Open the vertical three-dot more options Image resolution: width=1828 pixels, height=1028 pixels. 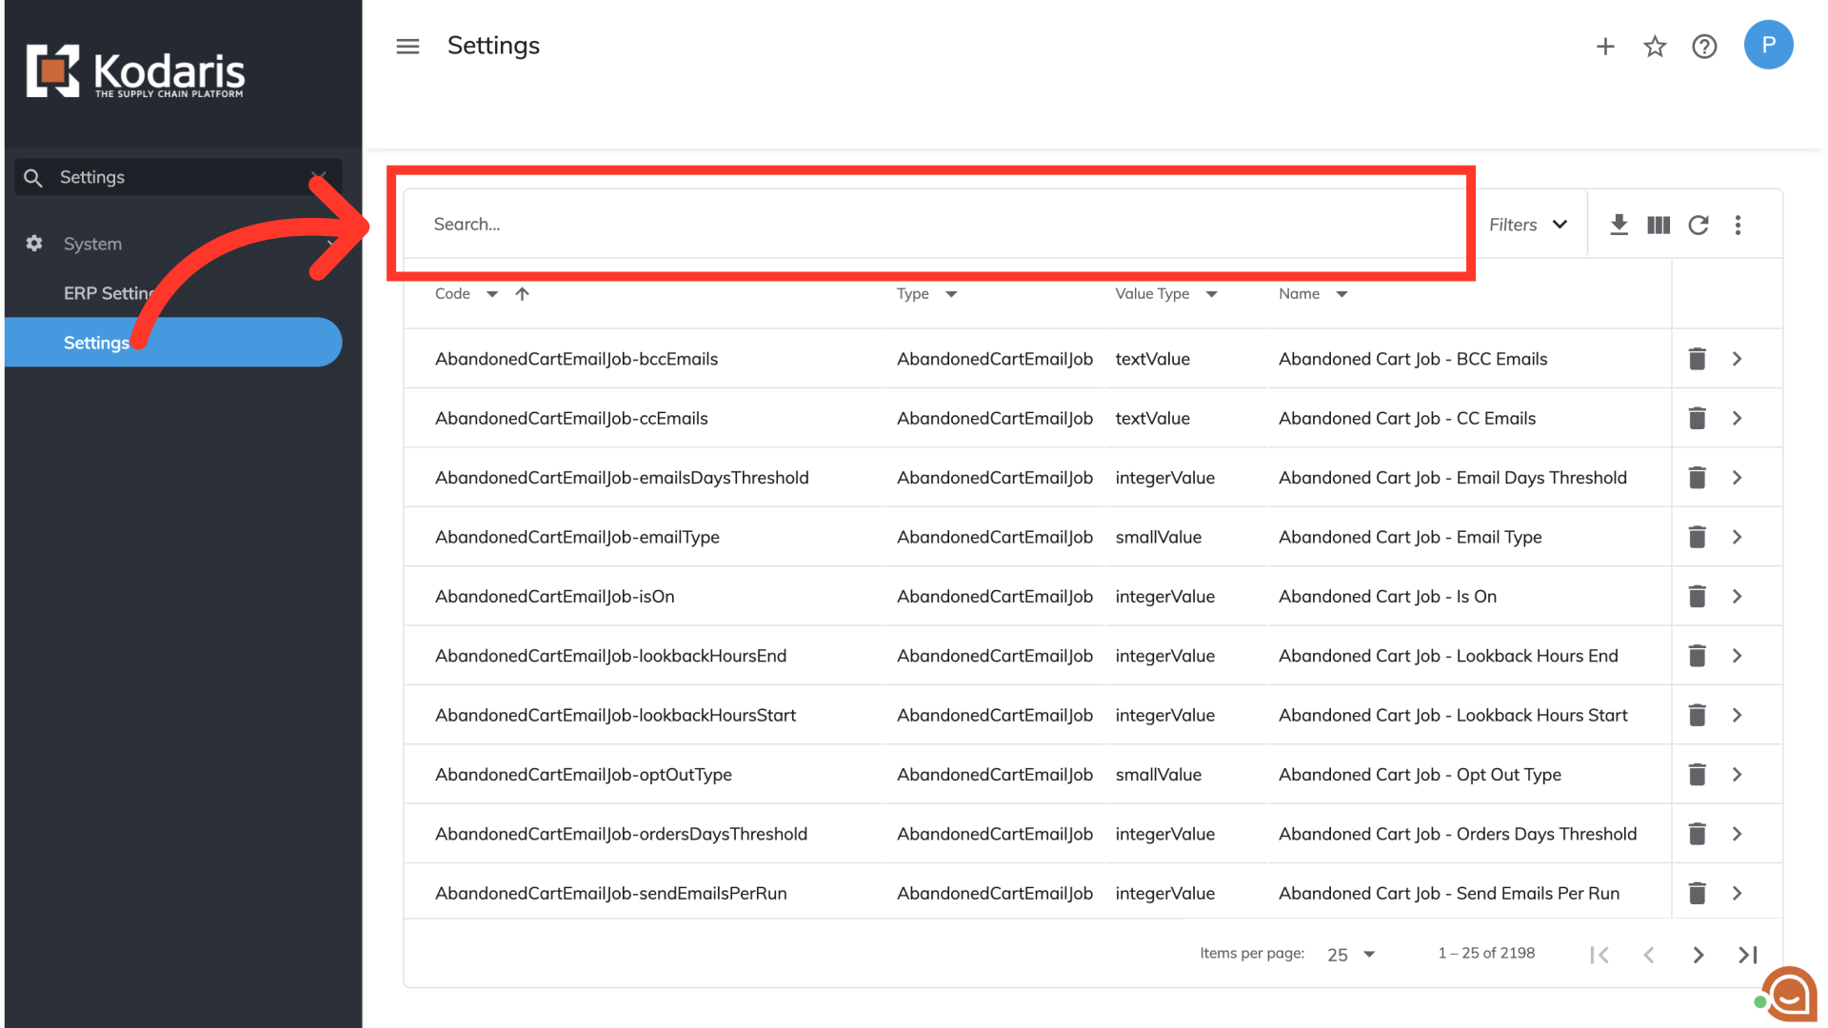tap(1738, 225)
